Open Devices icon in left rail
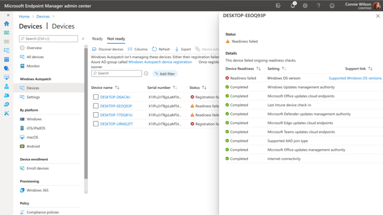383x215 pixels. pyautogui.click(x=6, y=50)
